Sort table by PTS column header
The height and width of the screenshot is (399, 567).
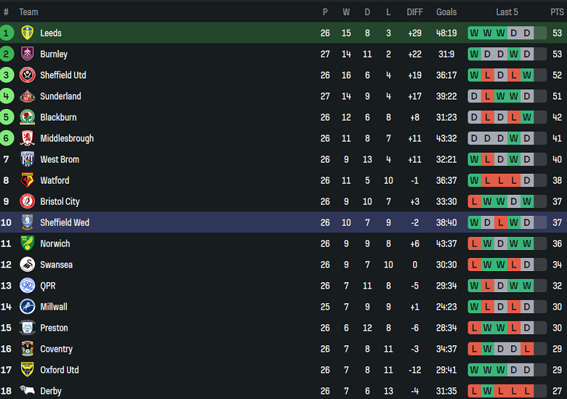pos(557,12)
